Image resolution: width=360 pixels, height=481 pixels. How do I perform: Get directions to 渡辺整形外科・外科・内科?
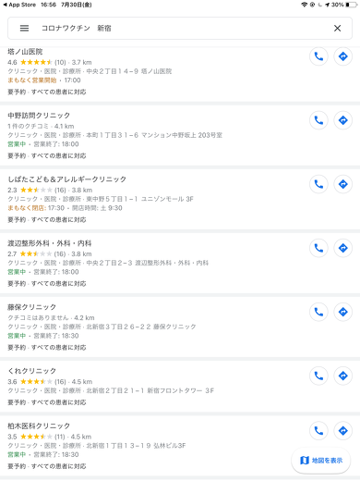[342, 248]
